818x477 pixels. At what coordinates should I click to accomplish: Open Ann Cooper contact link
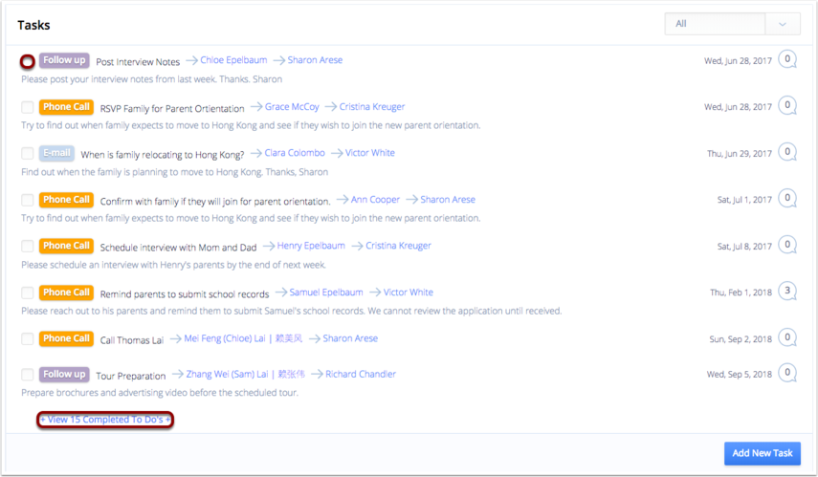tap(375, 200)
